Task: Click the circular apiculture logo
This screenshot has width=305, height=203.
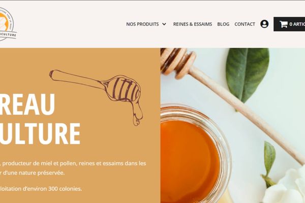Action: pos(8,24)
